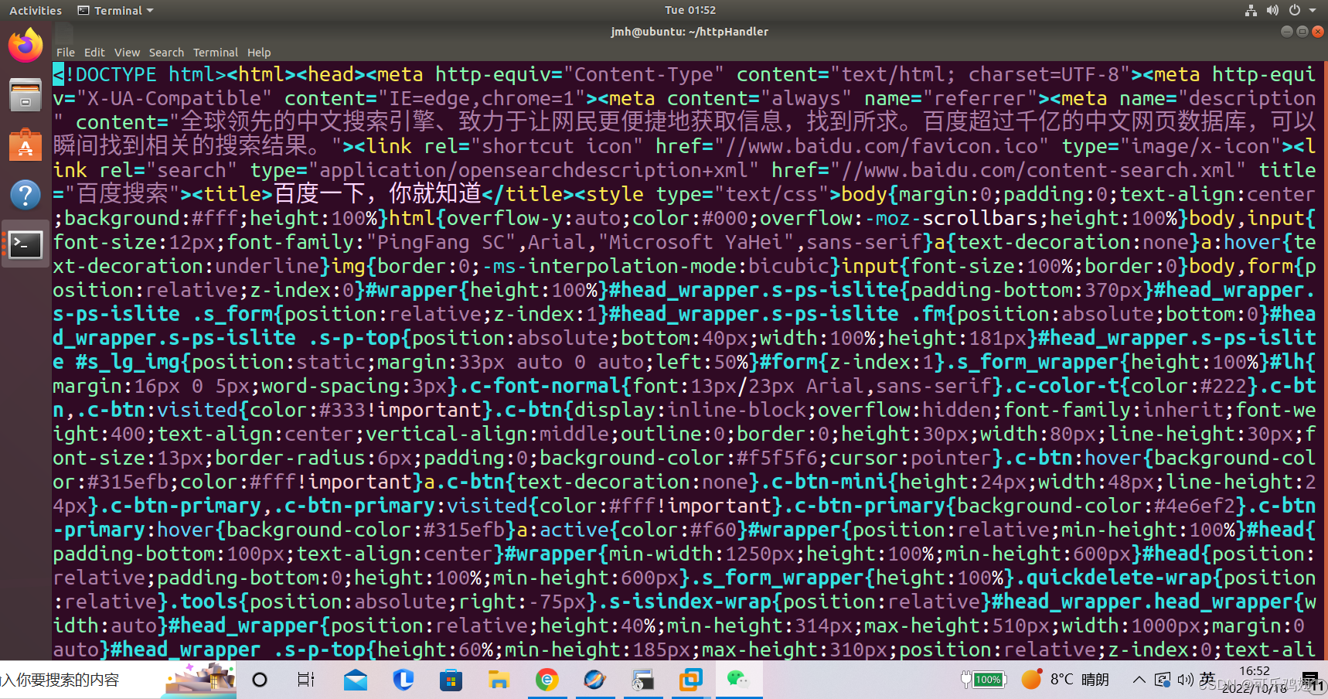Open the Windows clock showing 16:52
The height and width of the screenshot is (699, 1328).
point(1255,680)
